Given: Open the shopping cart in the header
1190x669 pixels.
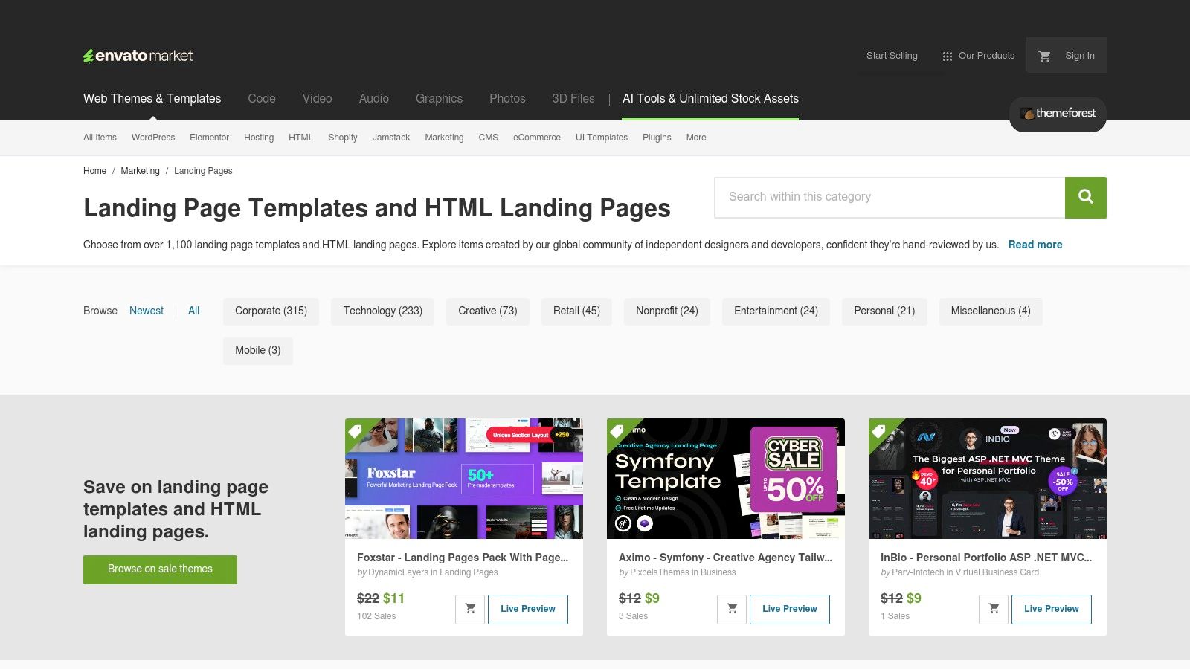Looking at the screenshot, I should point(1044,55).
